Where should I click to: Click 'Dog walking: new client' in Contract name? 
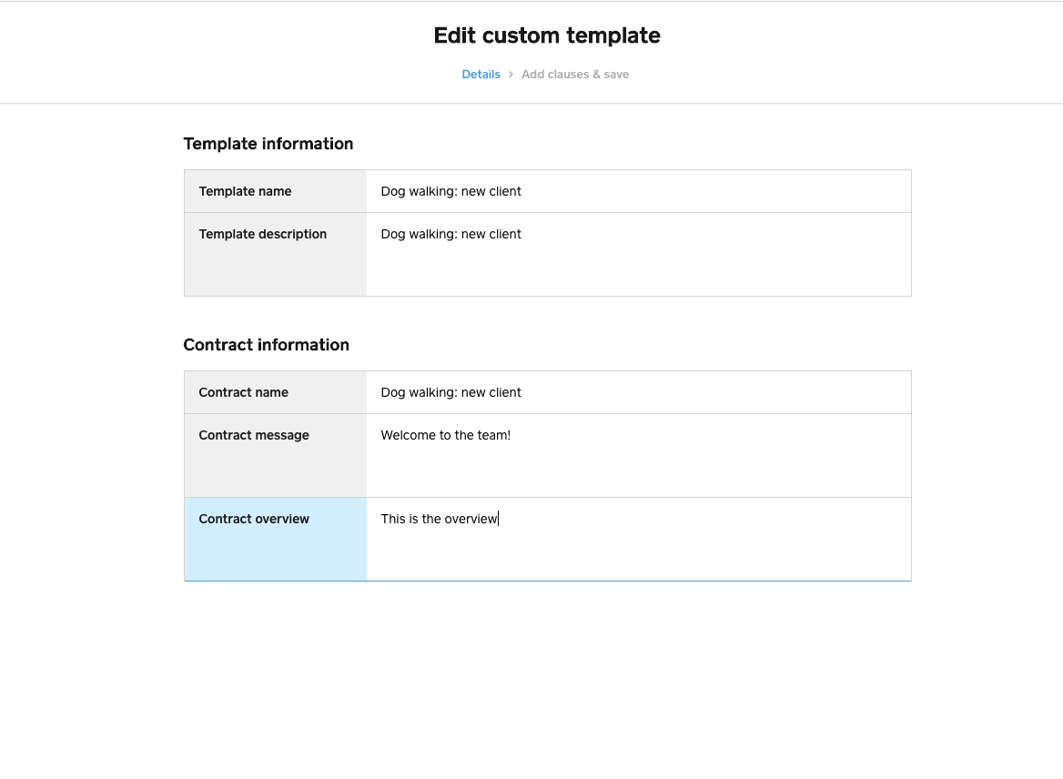tap(451, 392)
